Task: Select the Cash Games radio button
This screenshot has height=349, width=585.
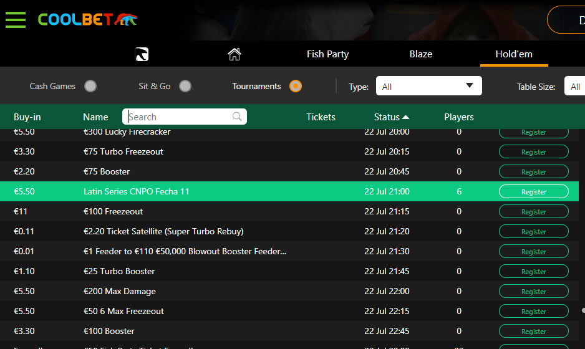Action: coord(90,86)
